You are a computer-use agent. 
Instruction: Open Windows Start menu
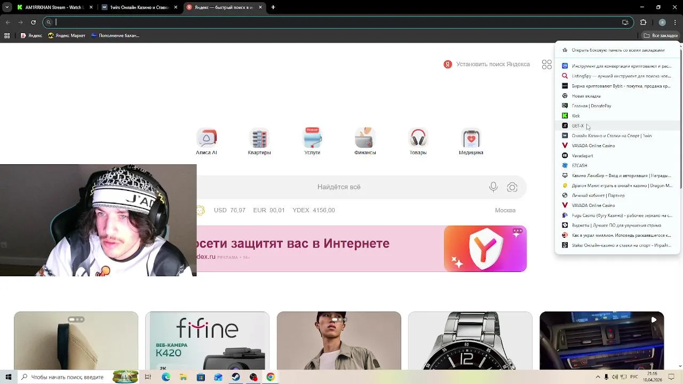pyautogui.click(x=9, y=377)
